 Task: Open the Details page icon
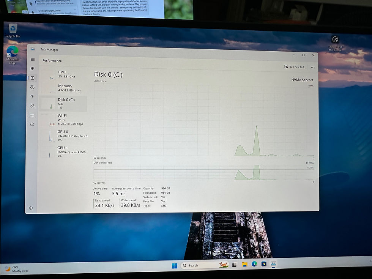(32, 115)
